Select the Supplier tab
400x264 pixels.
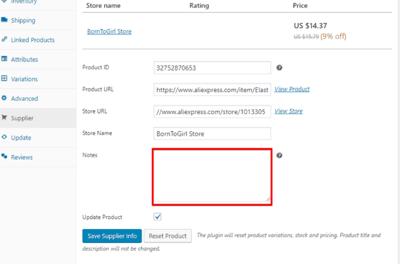38,118
